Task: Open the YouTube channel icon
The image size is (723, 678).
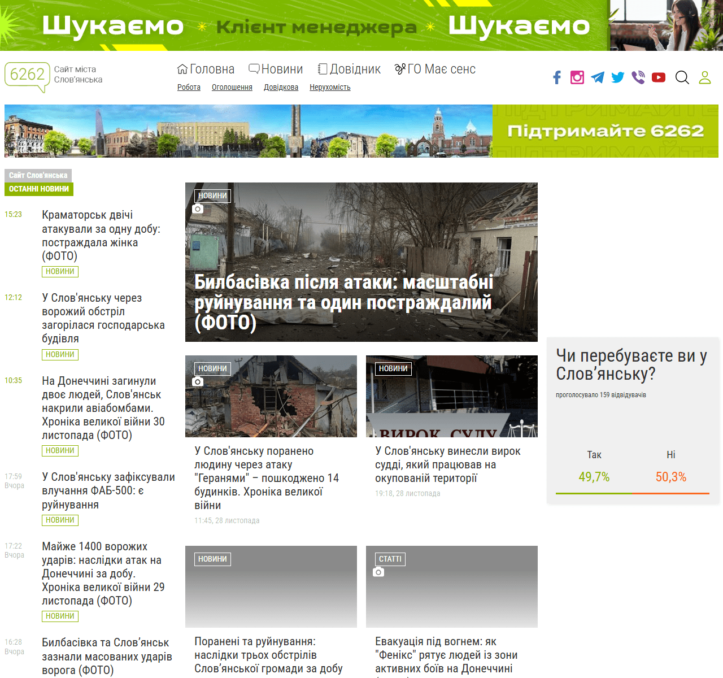Action: click(x=659, y=77)
